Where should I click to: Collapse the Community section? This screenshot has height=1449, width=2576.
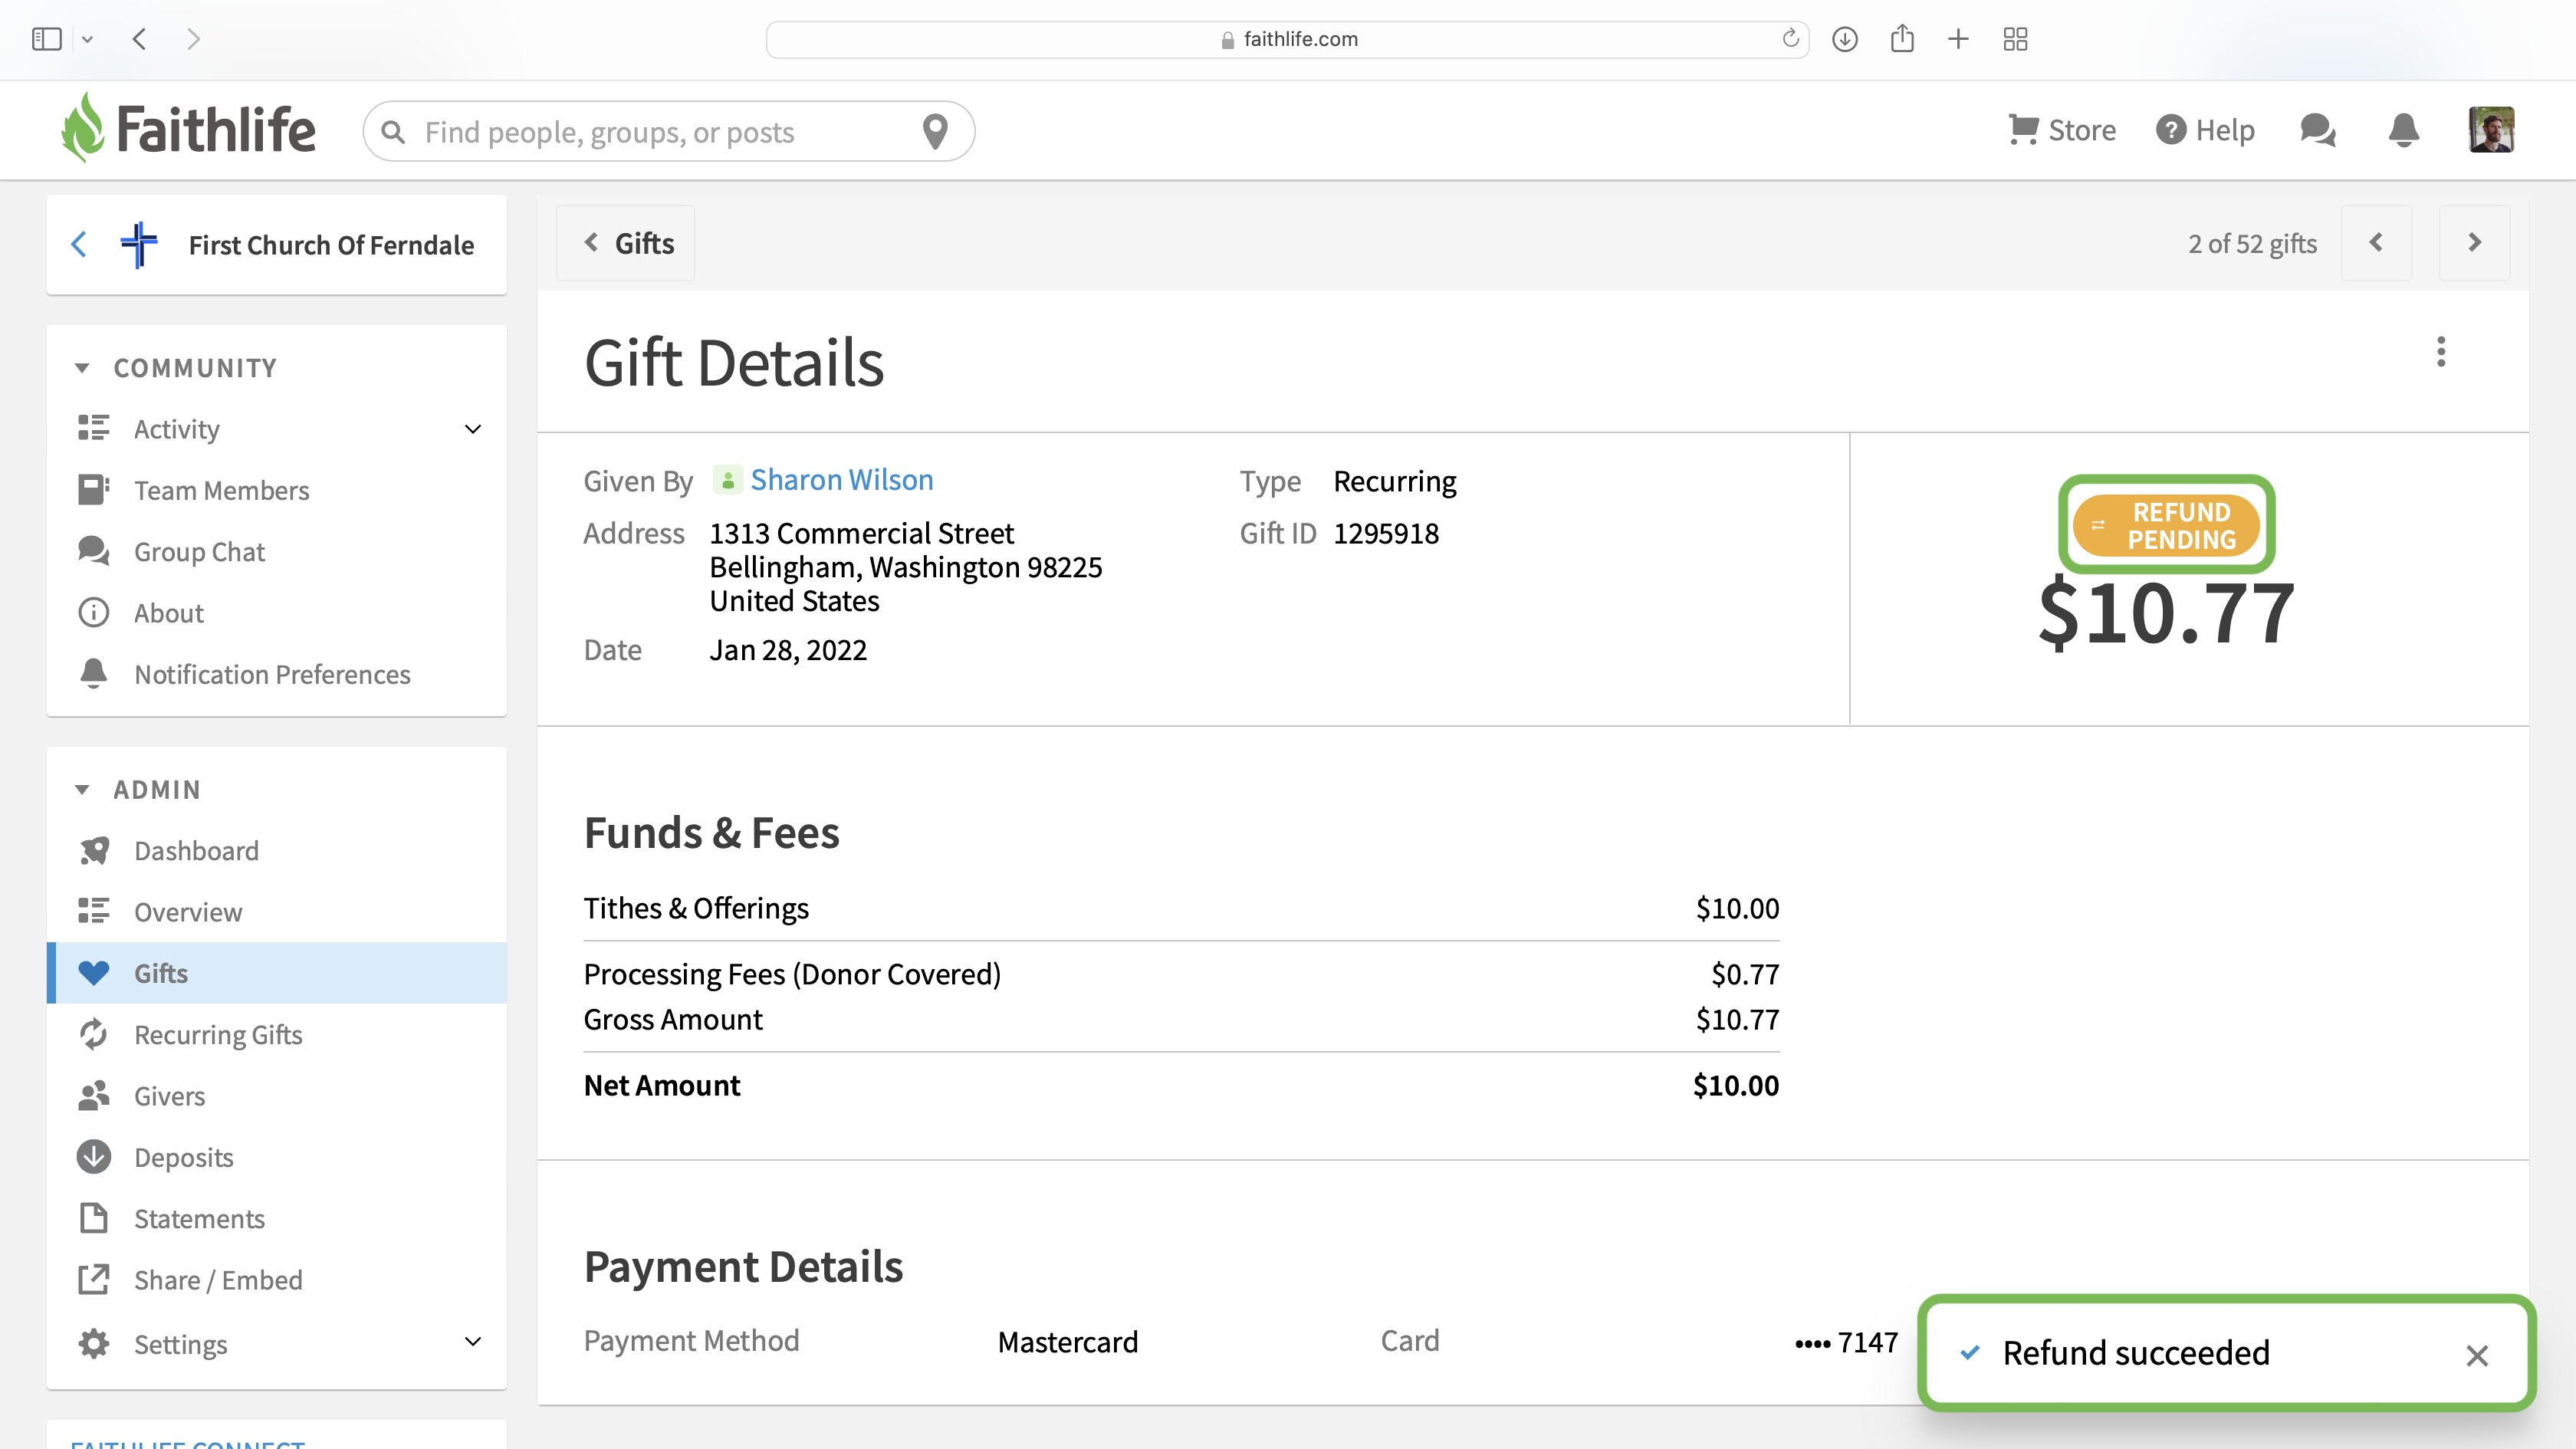[x=82, y=368]
